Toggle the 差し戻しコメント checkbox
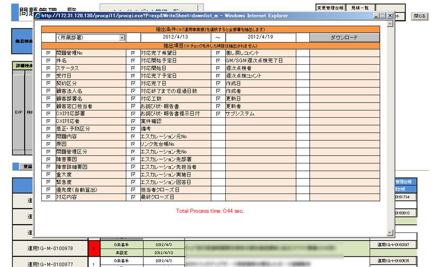This screenshot has width=437, height=267. (x=218, y=53)
